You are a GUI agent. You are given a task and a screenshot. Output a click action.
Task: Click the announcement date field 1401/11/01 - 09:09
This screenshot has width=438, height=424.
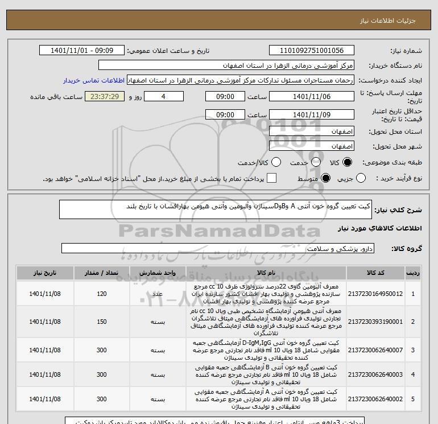[x=82, y=50]
